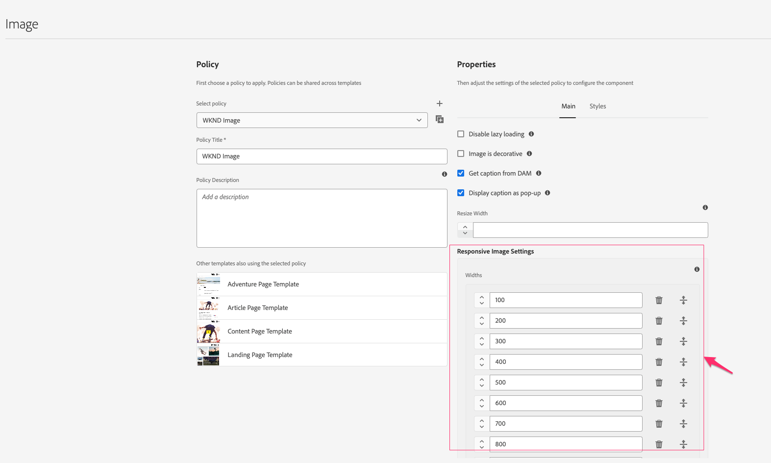This screenshot has height=463, width=771.
Task: Focus the Policy Title field
Action: [322, 156]
